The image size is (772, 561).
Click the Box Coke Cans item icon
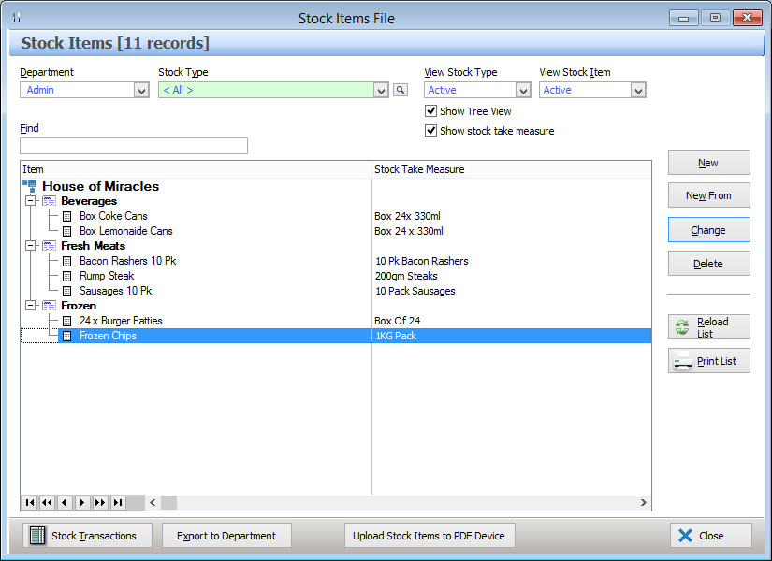[x=67, y=216]
